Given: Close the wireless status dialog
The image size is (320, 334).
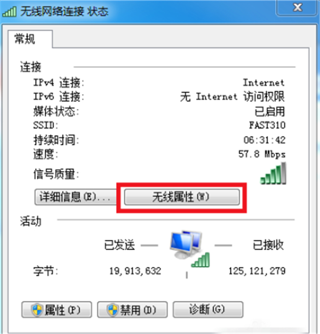Looking at the screenshot, I should (297, 7).
